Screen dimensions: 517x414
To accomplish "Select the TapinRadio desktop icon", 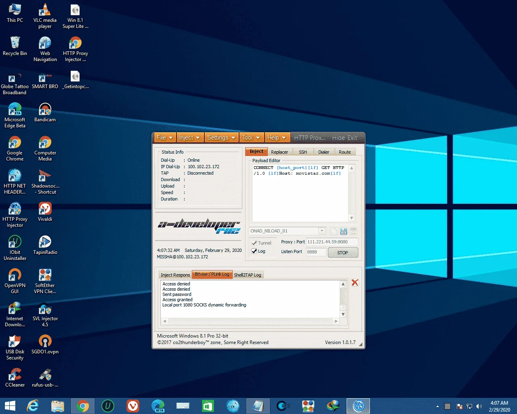I will tap(45, 245).
